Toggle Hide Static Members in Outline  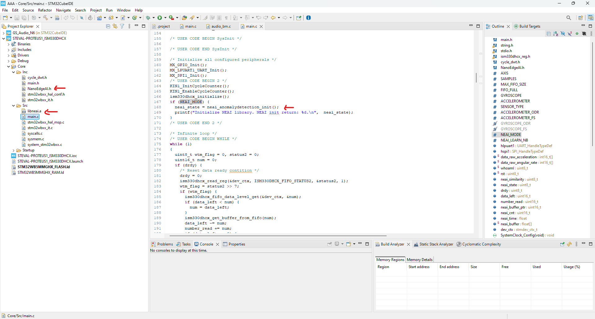pyautogui.click(x=570, y=34)
